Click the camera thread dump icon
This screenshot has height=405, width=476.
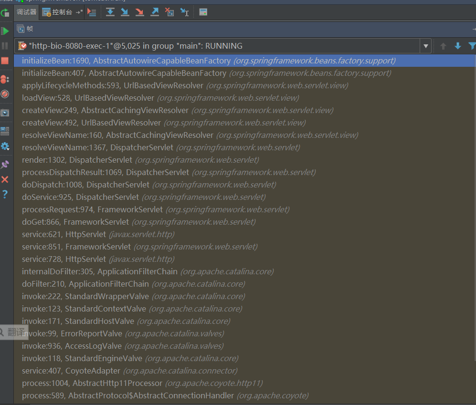(x=5, y=113)
